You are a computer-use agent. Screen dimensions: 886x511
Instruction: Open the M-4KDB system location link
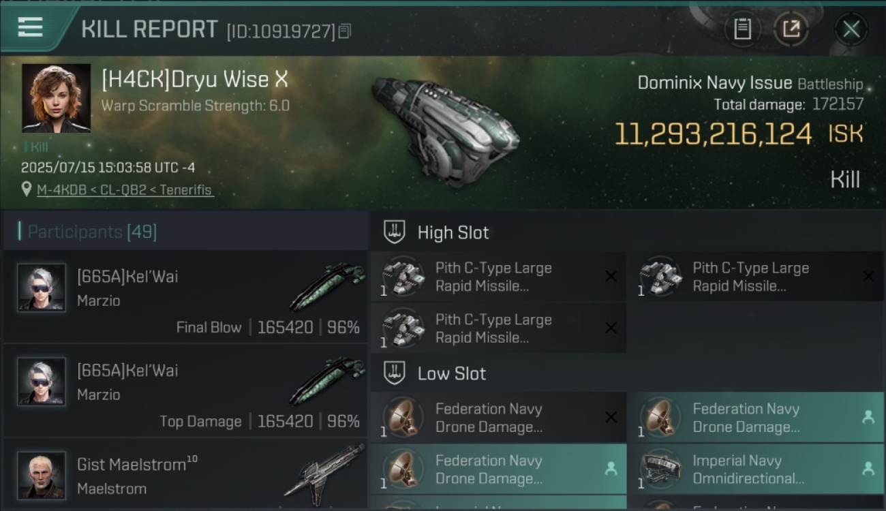[x=125, y=190]
